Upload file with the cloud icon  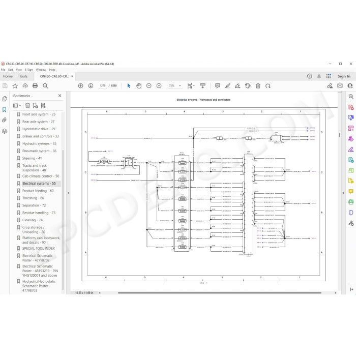coord(25,86)
